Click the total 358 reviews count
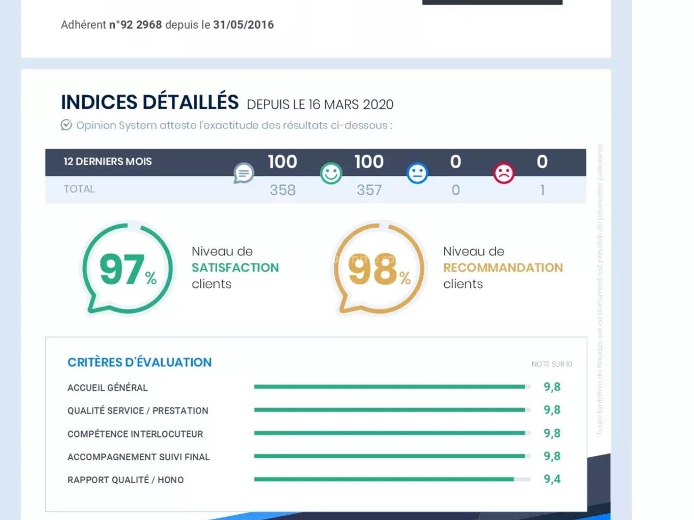This screenshot has width=694, height=520. click(282, 190)
